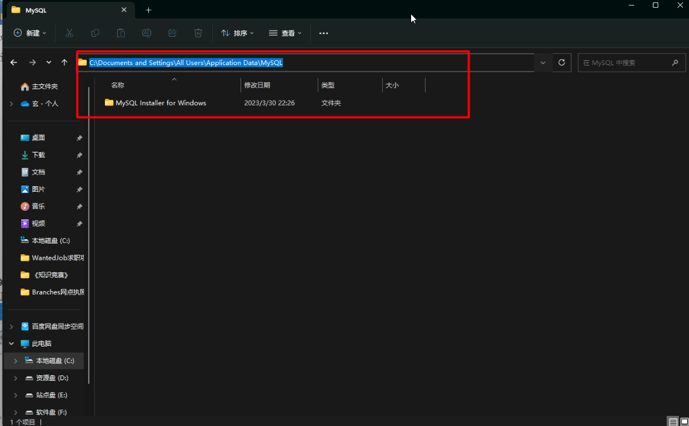Collapse the 此电脑 tree node
Image resolution: width=689 pixels, height=426 pixels.
point(11,343)
